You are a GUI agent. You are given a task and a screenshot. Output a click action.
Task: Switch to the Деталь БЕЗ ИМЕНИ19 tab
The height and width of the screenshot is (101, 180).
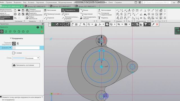pos(36,6)
